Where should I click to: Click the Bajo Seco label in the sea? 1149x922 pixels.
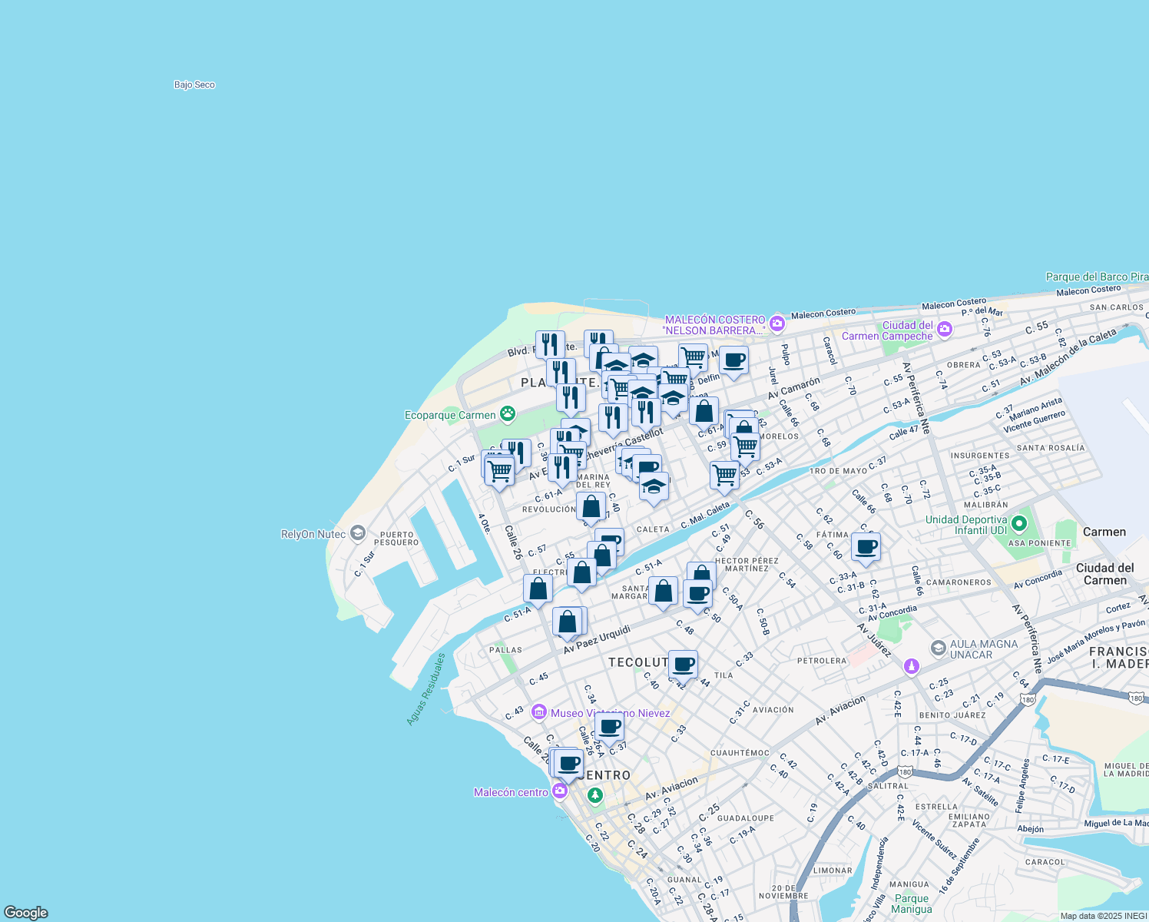[194, 85]
